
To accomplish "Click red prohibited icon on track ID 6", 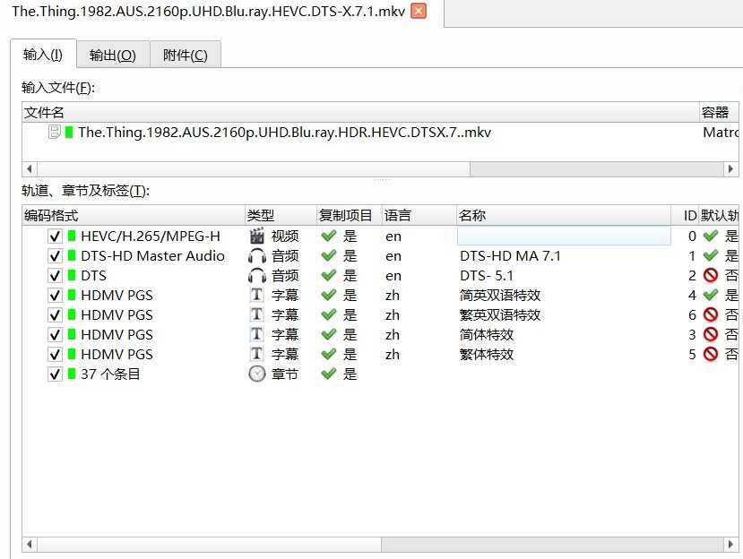I will pos(711,315).
